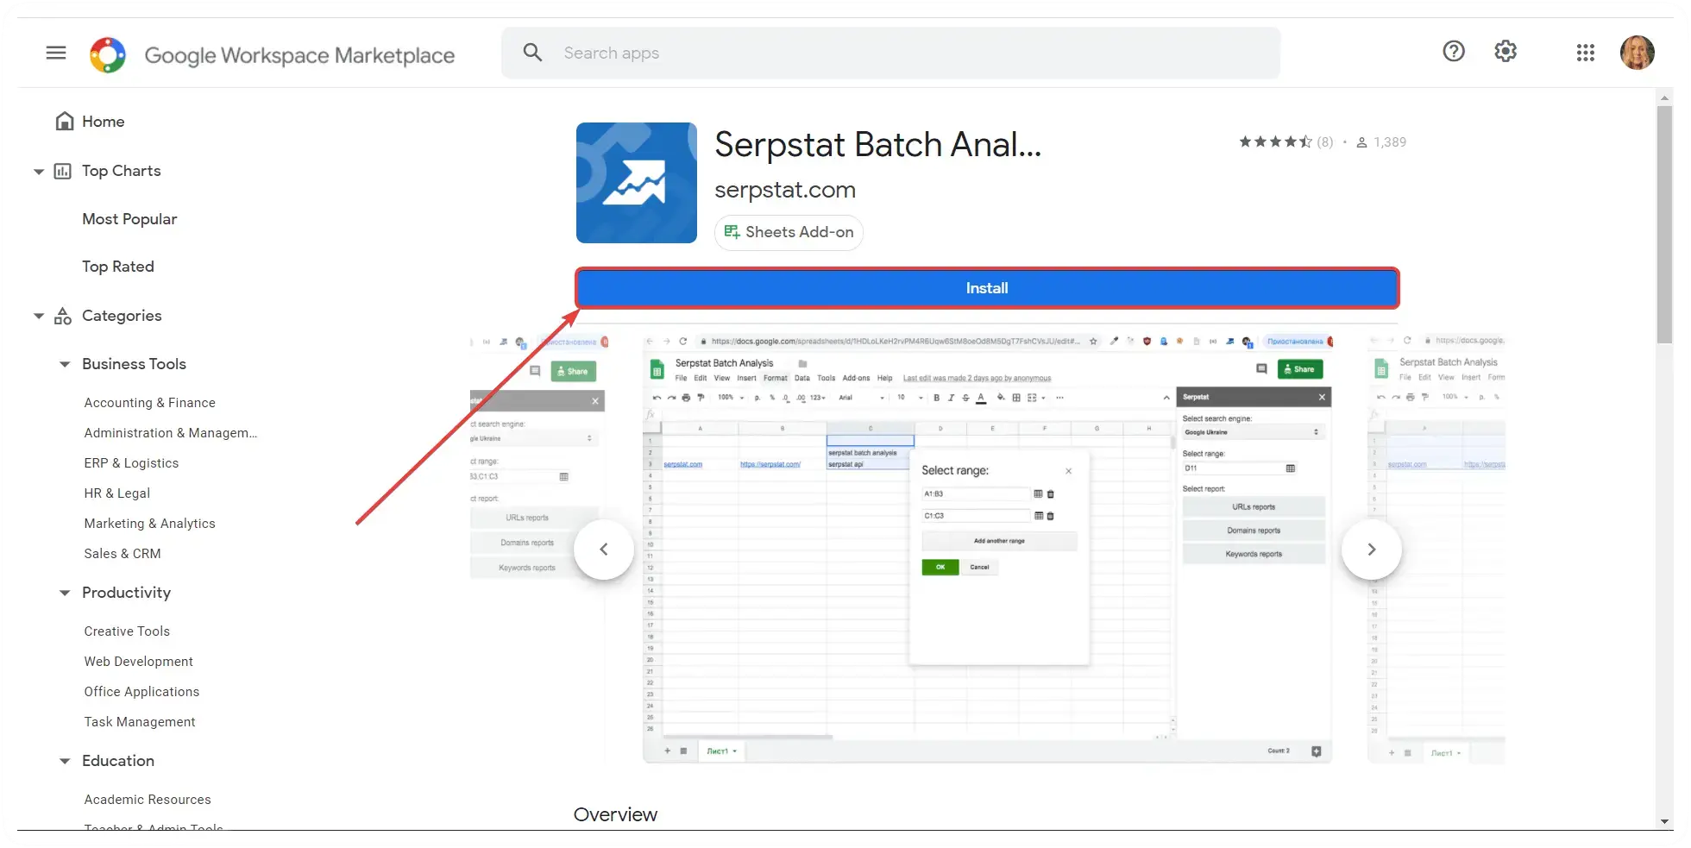Screen dimensions: 1691x848
Task: Collapse the Productivity group
Action: pos(65,593)
